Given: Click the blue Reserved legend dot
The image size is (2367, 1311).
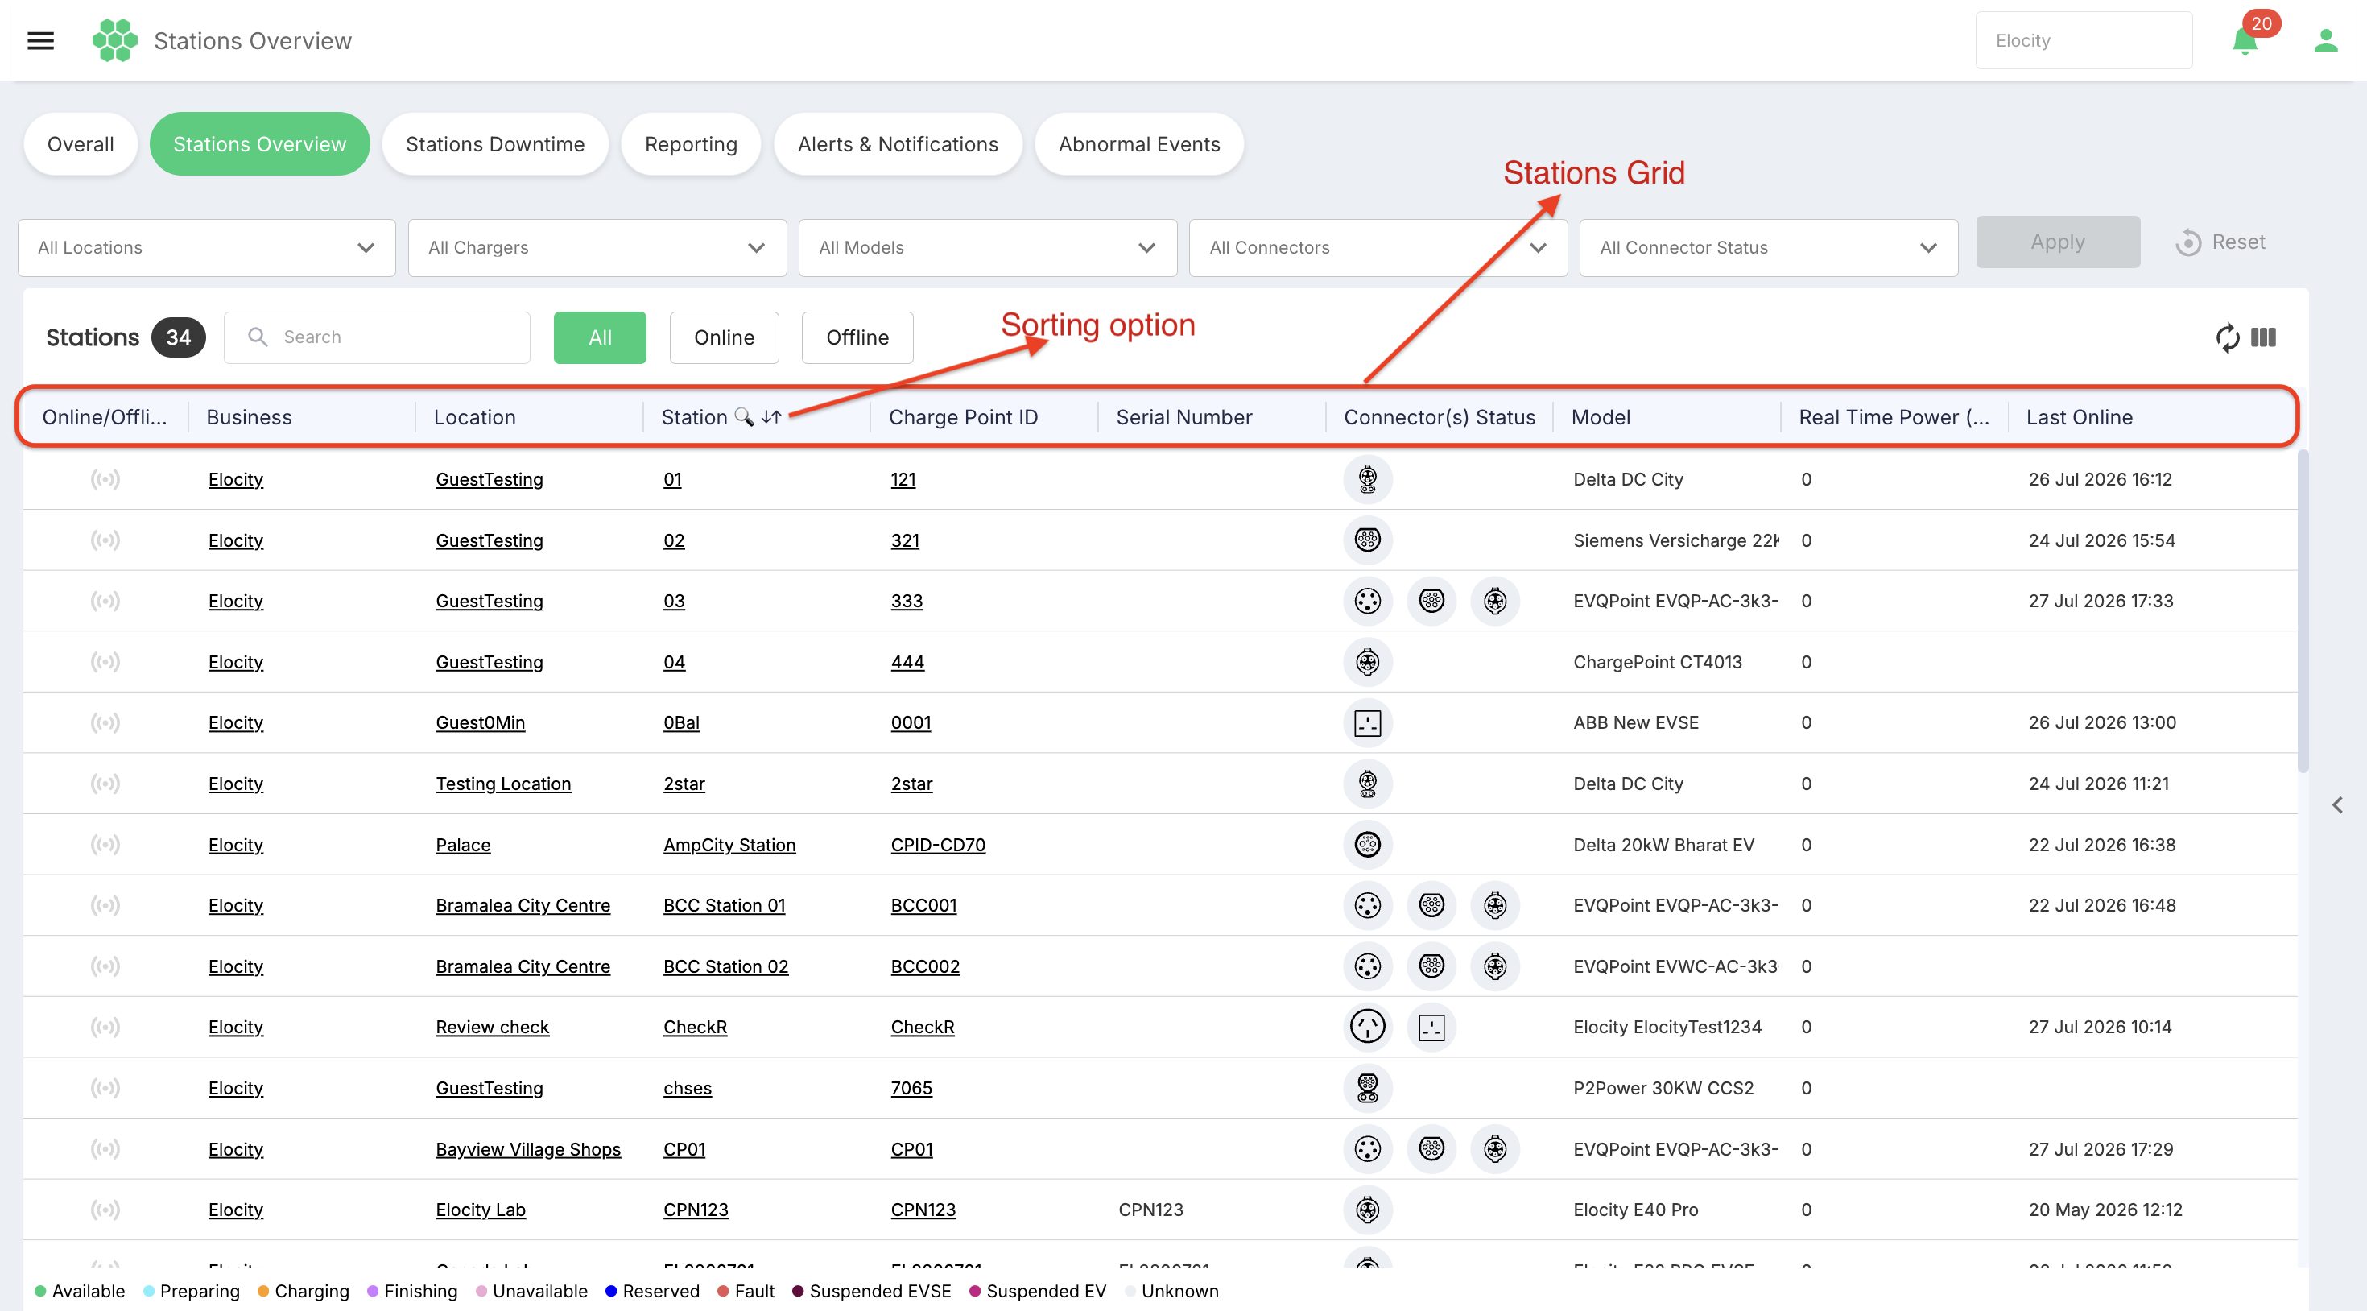Looking at the screenshot, I should [611, 1291].
